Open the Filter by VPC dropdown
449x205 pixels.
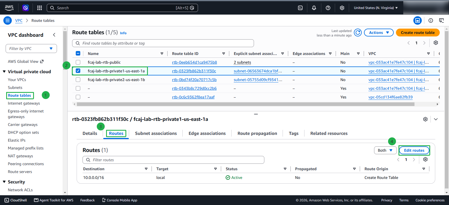pyautogui.click(x=31, y=49)
